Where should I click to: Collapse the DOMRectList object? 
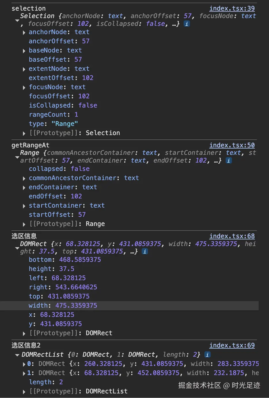tap(17, 355)
